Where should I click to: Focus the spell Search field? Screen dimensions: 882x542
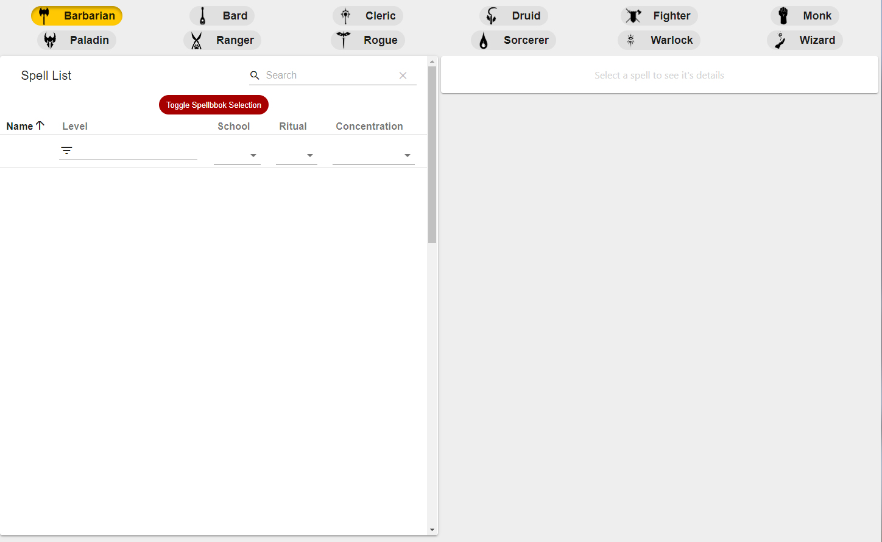(329, 76)
